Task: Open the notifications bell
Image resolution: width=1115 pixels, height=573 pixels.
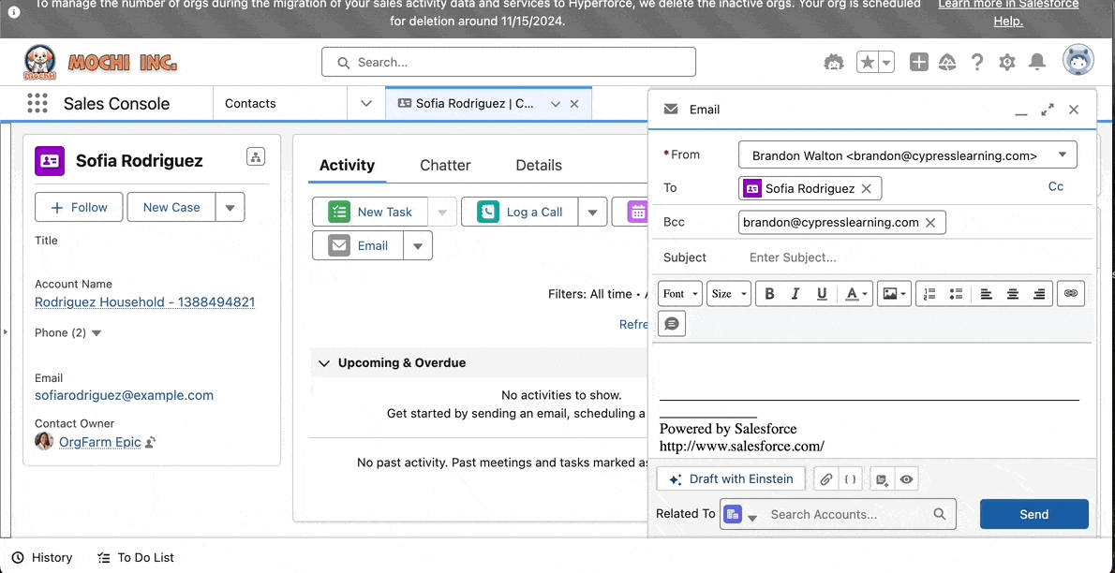Action: coord(1037,63)
